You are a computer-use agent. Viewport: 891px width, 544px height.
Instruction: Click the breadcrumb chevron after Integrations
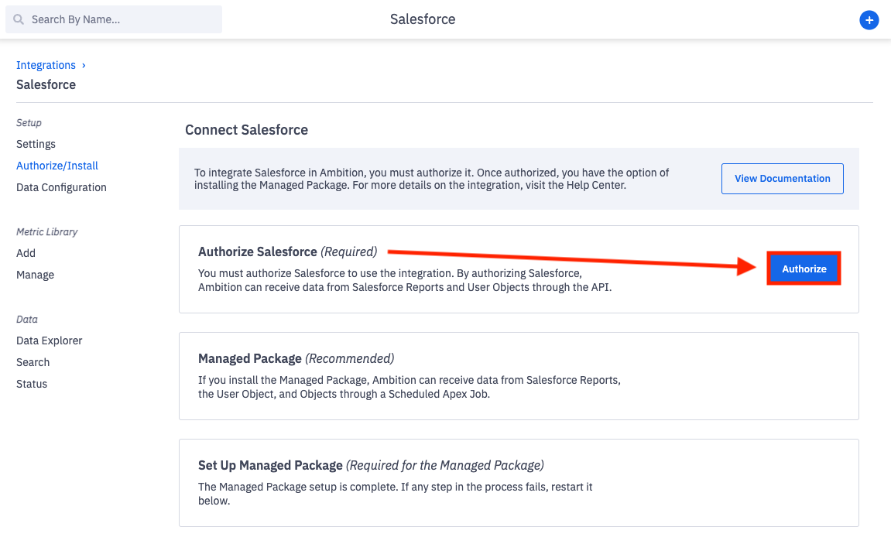(84, 65)
